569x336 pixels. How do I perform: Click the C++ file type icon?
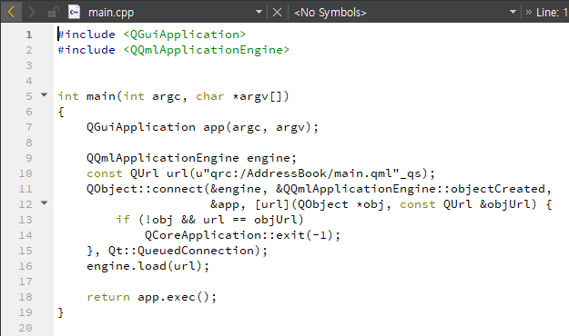click(x=74, y=12)
